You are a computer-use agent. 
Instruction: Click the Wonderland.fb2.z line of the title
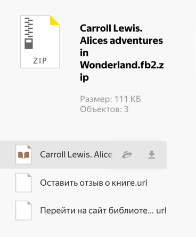coord(122,65)
